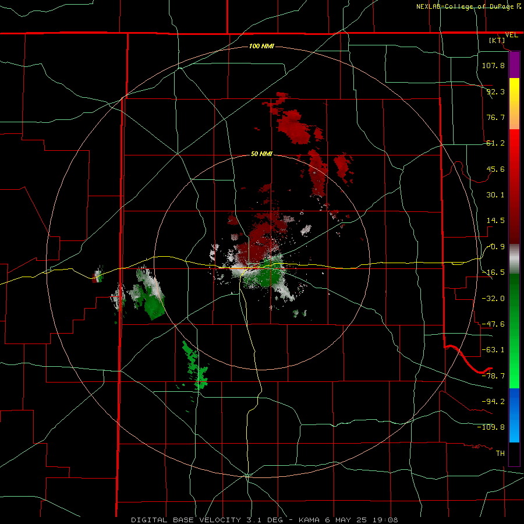This screenshot has width=524, height=524.
Task: Select the -109.8 scale value
Action: coord(491,427)
